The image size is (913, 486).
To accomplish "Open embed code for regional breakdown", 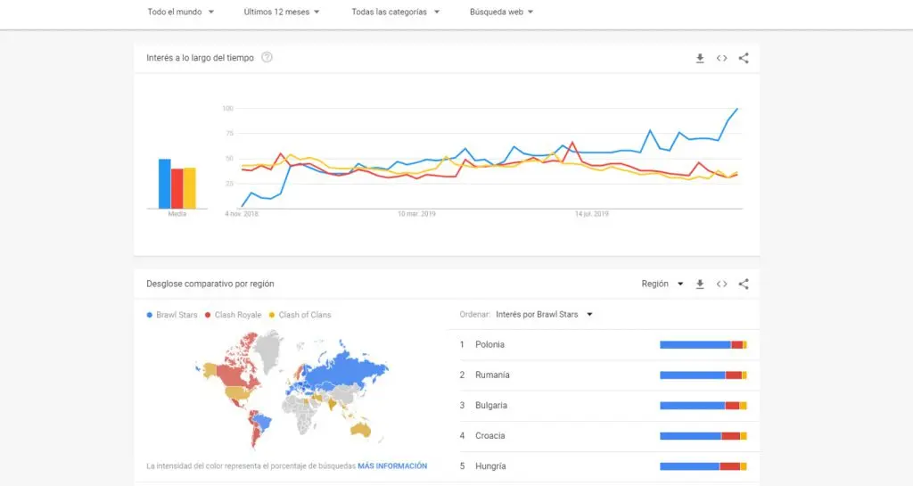I will coord(722,284).
